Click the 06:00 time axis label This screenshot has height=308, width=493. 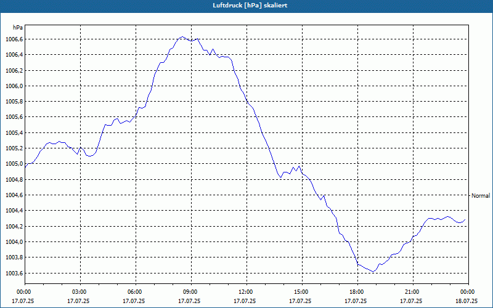136,292
